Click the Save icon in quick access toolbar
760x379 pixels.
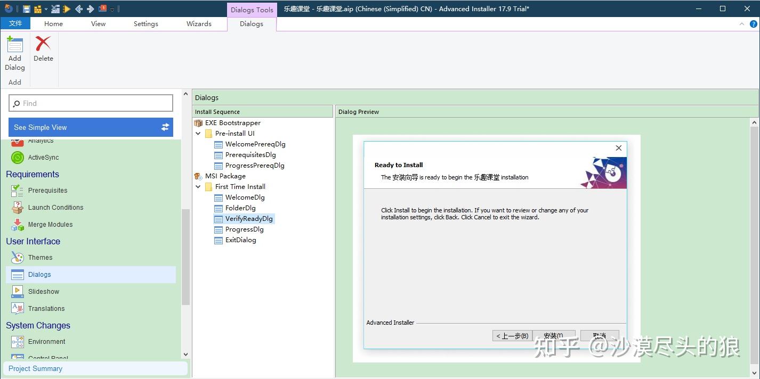click(27, 9)
